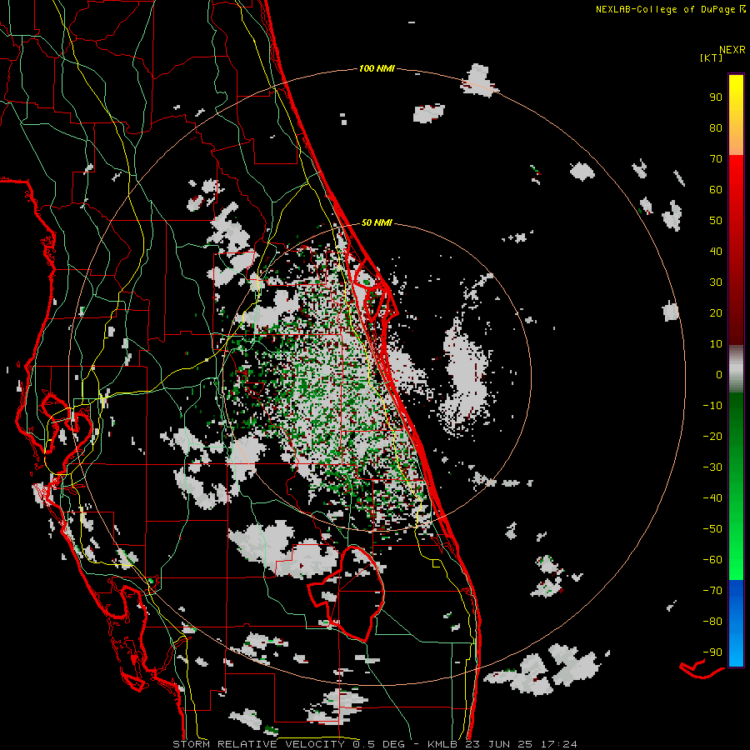Click the 10 value on velocity scale

pos(716,344)
